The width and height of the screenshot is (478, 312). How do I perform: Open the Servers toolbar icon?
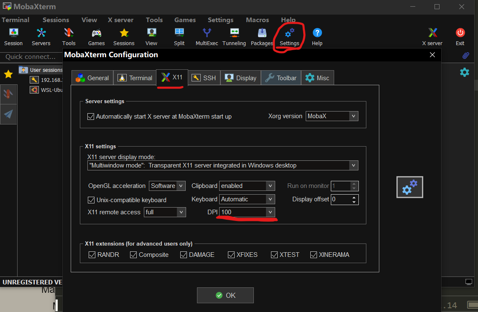[41, 37]
